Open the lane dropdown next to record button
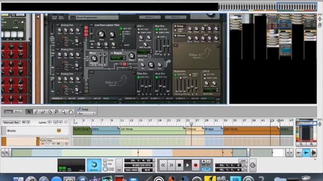This screenshot has width=323, height=181. coord(50,144)
